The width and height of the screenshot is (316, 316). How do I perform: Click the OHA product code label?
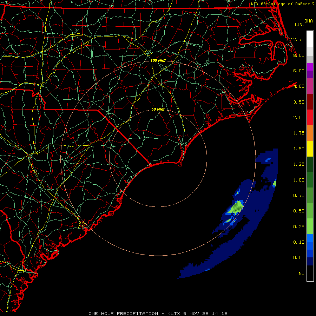309,21
